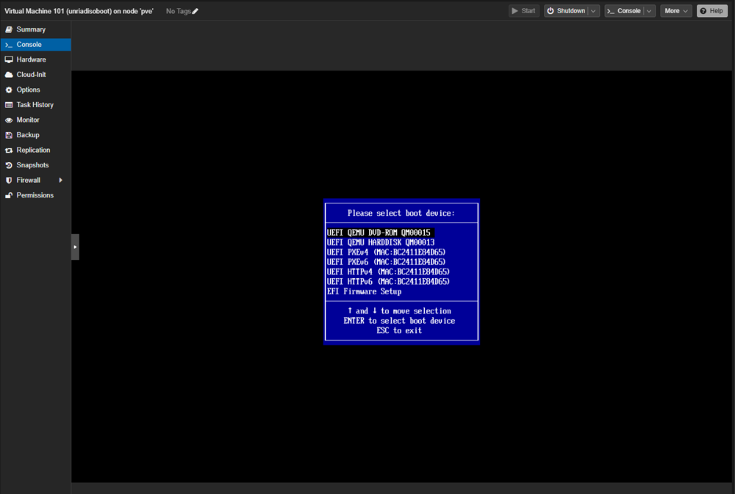Click the No Tags label
This screenshot has height=494, width=735.
click(178, 11)
